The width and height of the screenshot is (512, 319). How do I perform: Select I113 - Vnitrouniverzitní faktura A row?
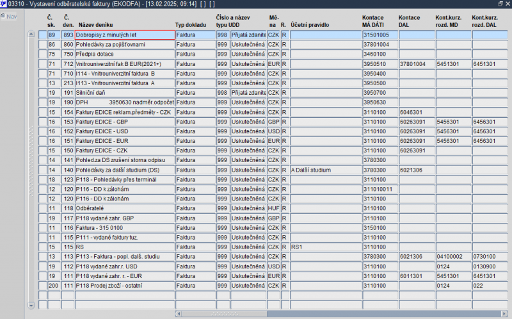click(125, 83)
